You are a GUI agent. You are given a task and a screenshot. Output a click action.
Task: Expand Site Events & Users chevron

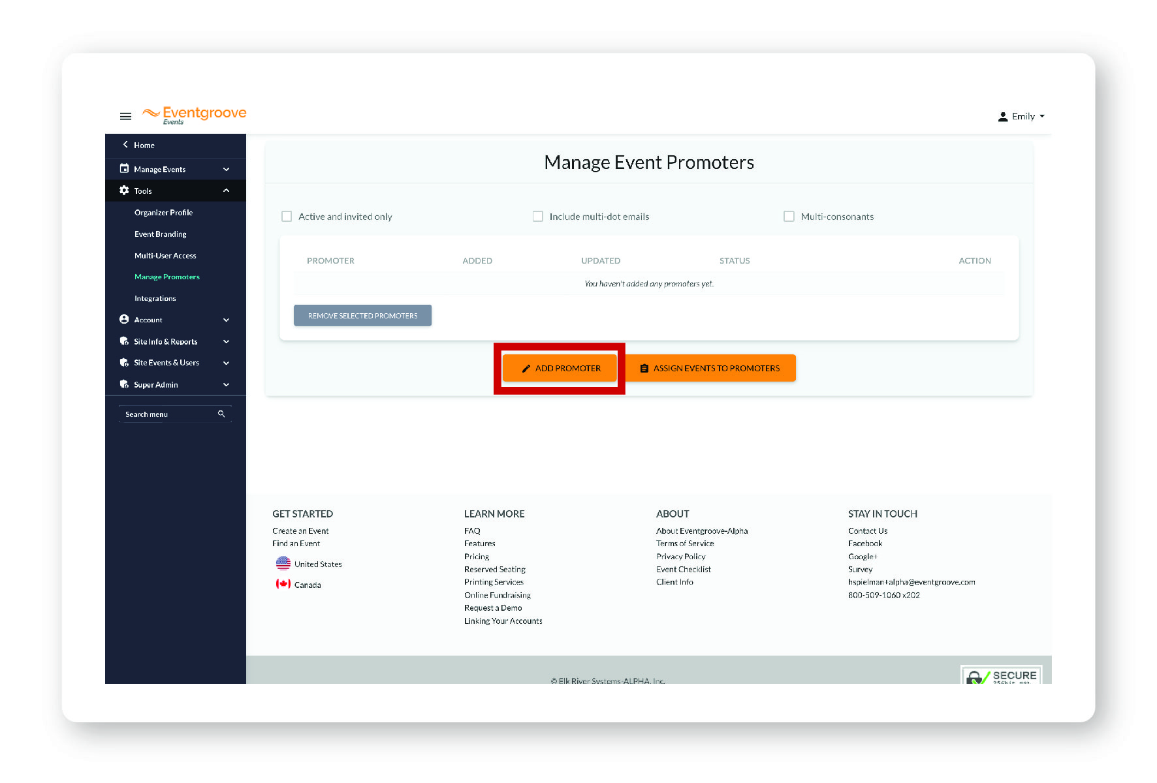227,363
